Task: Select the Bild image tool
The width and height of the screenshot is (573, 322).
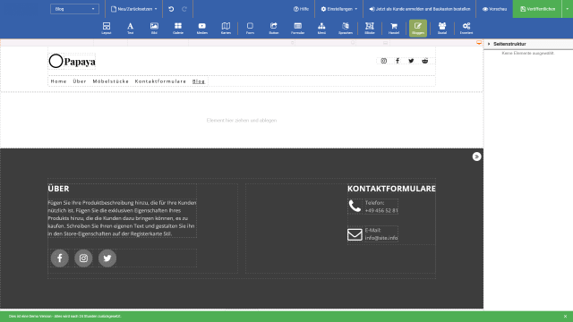Action: click(154, 28)
